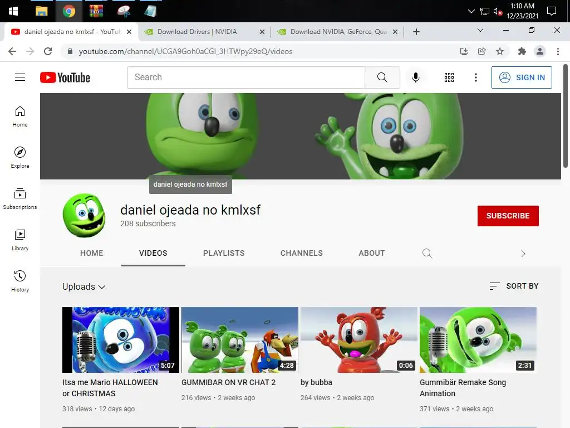The image size is (570, 428).
Task: Open video title GUMMIBAR ON VR CHAT 2
Action: click(x=228, y=382)
